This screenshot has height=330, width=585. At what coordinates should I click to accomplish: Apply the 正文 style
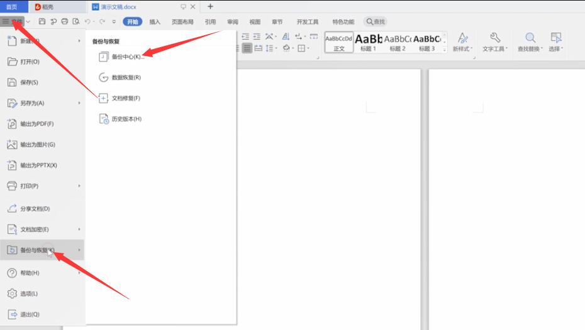[339, 42]
